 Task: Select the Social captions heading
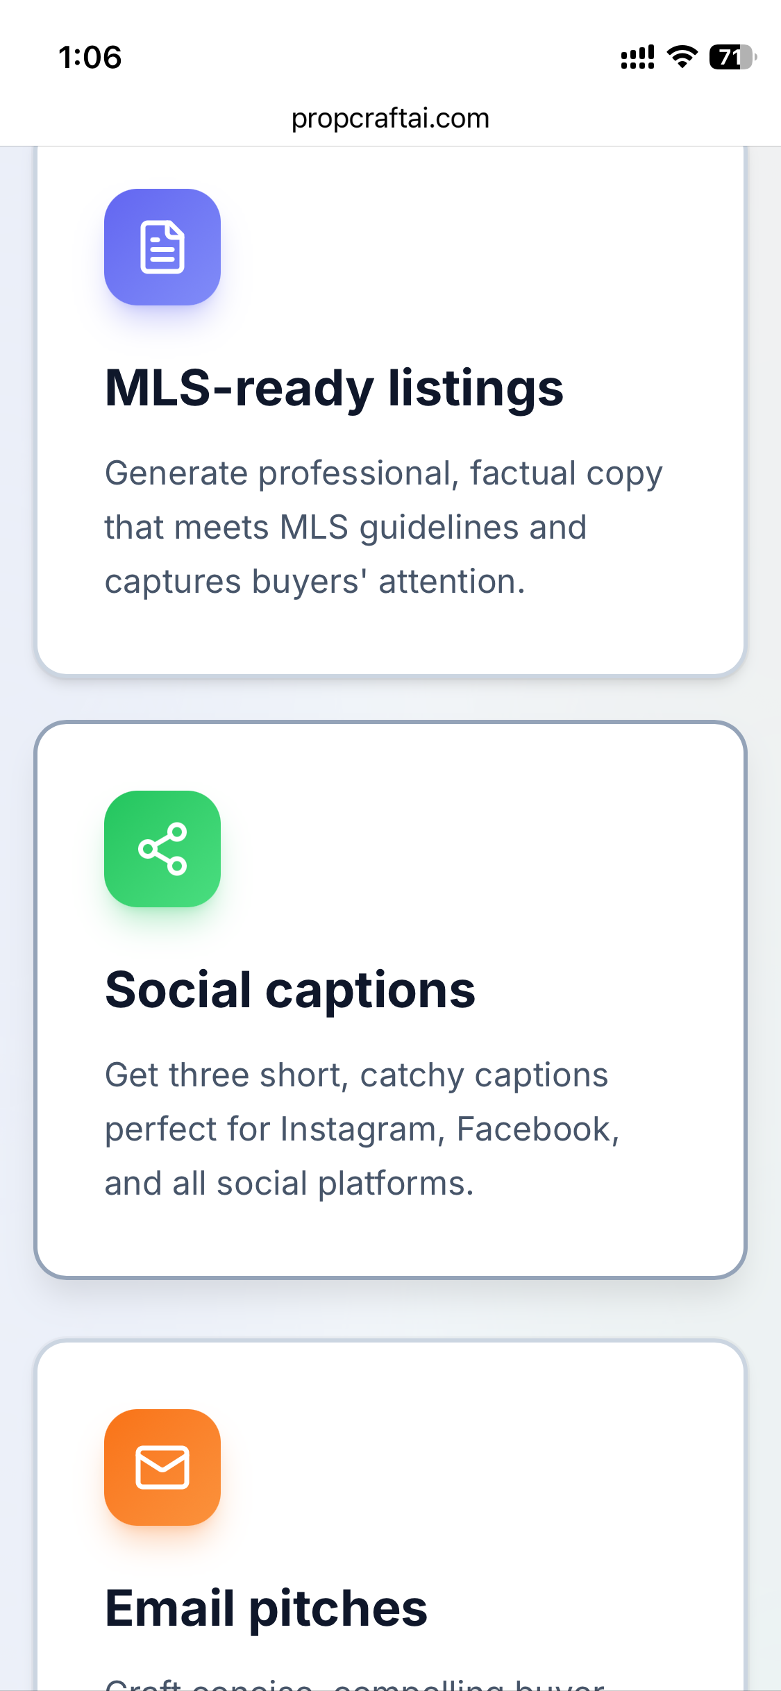click(x=290, y=990)
